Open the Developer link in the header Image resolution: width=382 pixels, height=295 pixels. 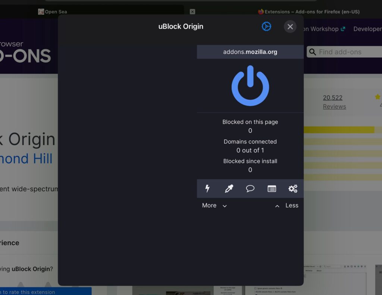pos(367,29)
